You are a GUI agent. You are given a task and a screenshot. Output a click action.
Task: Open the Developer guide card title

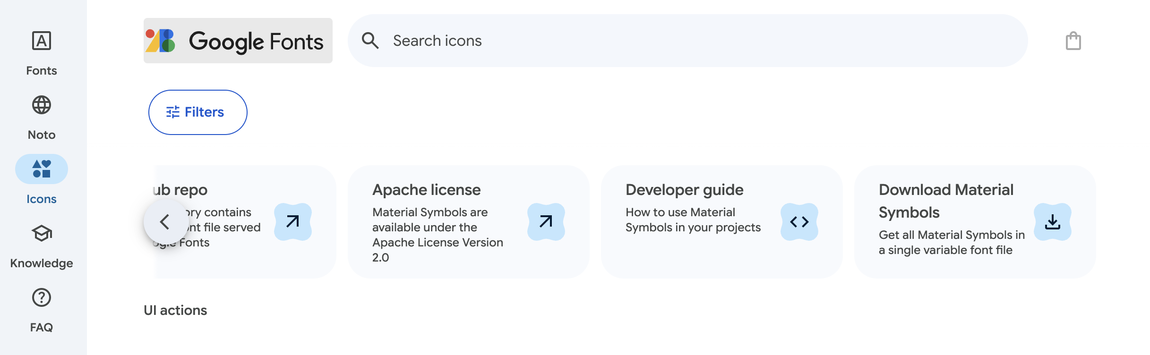684,190
